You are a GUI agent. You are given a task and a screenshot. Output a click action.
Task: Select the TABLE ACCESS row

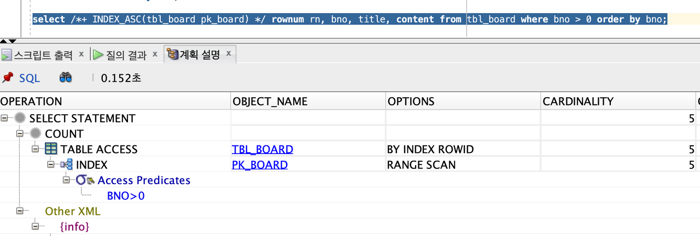pos(350,149)
